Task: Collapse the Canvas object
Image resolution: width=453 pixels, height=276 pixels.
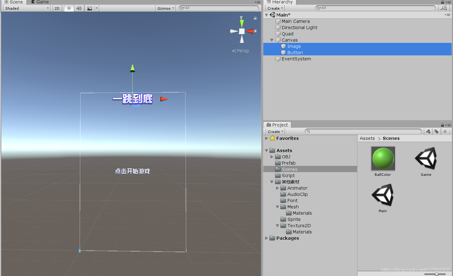Action: pyautogui.click(x=272, y=40)
